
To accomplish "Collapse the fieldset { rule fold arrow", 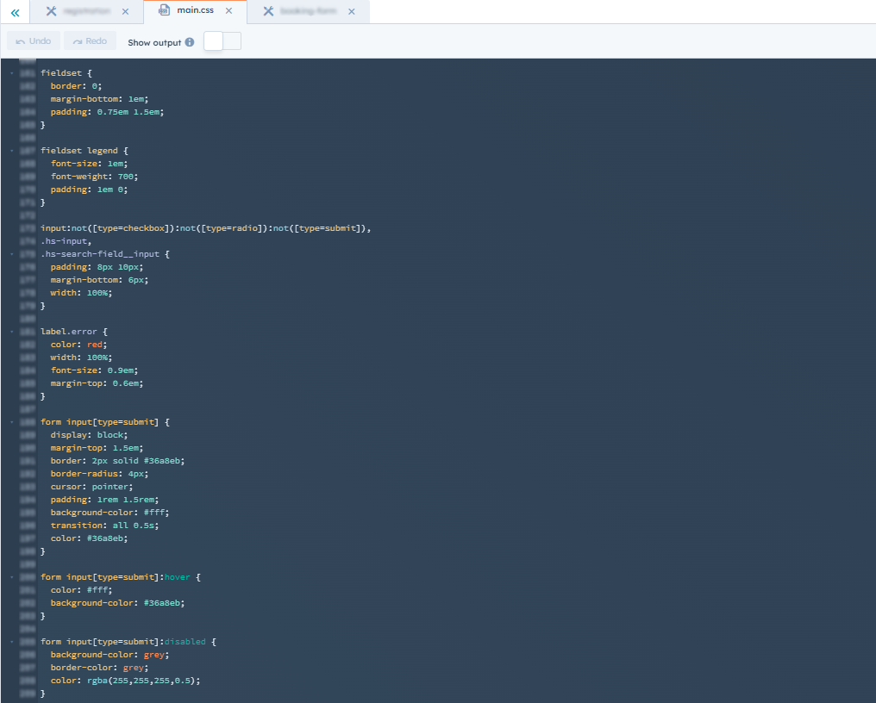I will click(12, 73).
